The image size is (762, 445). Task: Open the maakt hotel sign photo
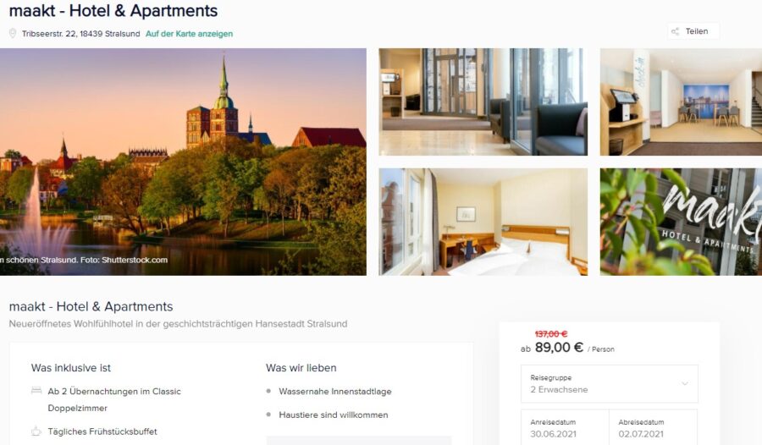point(681,222)
